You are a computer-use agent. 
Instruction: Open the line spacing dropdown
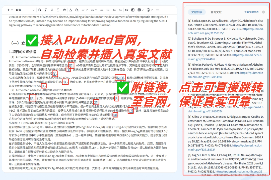94,10
